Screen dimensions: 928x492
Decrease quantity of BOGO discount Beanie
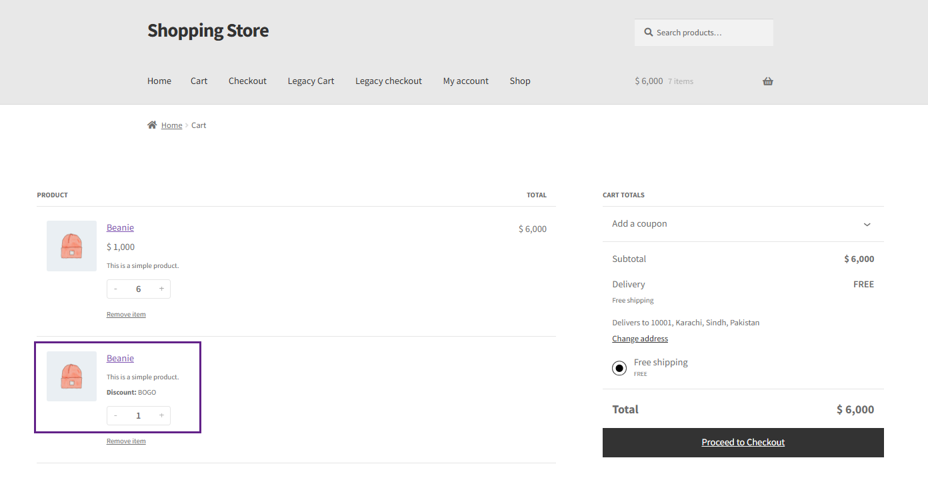pos(115,415)
